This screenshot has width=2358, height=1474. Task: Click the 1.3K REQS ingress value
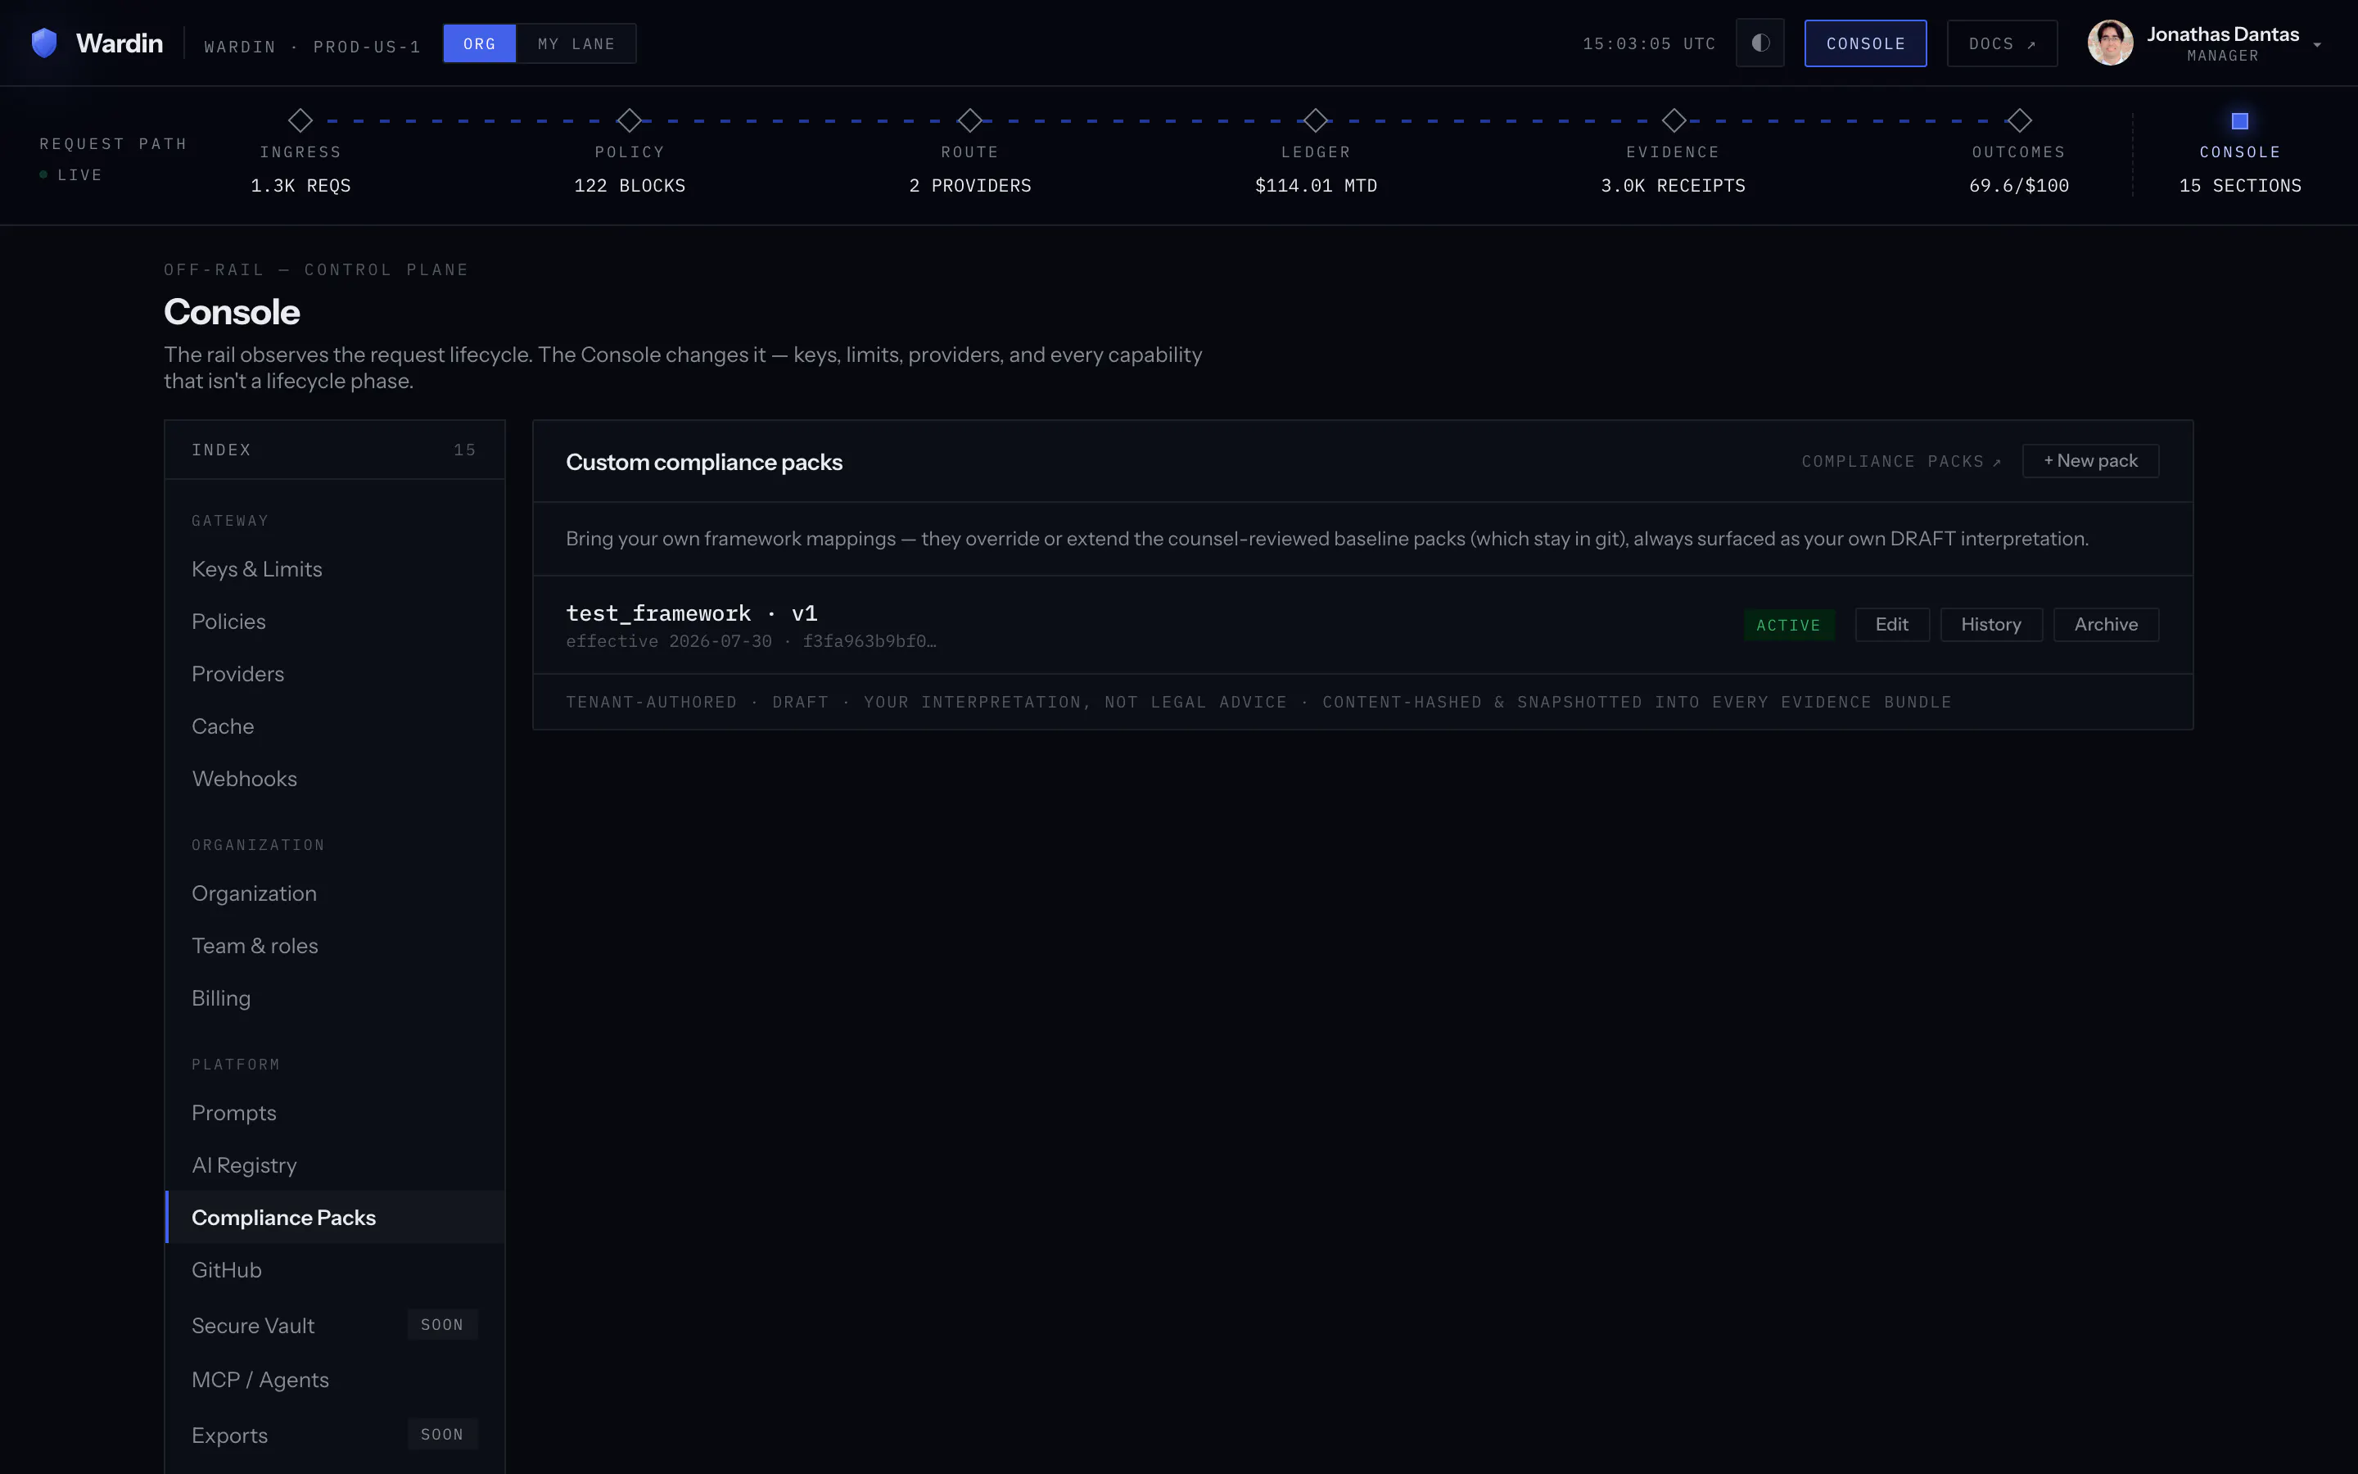(x=300, y=185)
